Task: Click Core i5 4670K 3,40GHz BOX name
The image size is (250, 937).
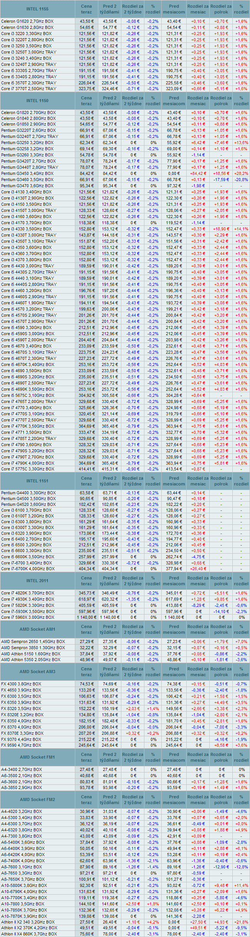Action: [27, 364]
